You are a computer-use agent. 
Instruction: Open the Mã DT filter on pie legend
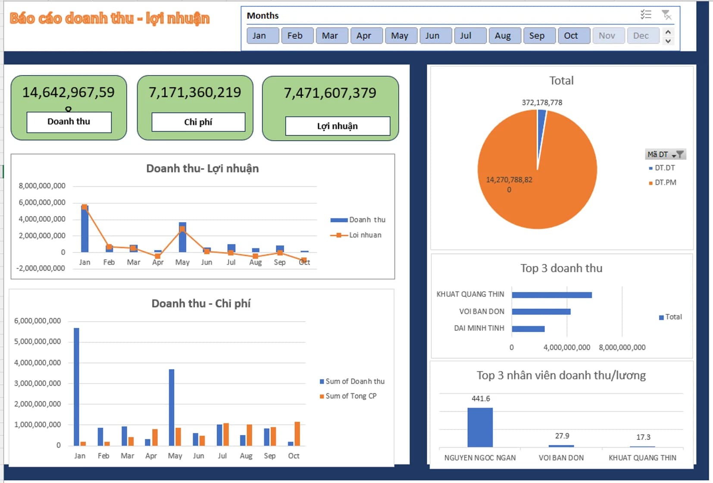click(x=679, y=154)
